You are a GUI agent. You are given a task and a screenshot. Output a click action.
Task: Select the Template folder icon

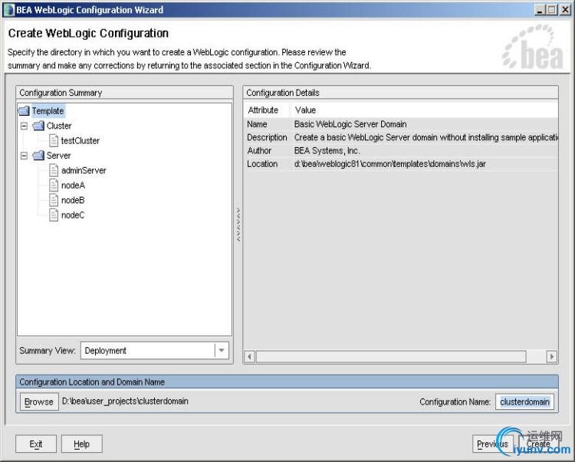click(24, 110)
